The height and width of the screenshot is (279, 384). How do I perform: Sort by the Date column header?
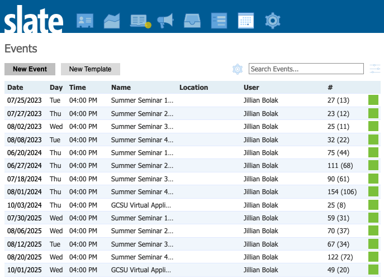15,88
